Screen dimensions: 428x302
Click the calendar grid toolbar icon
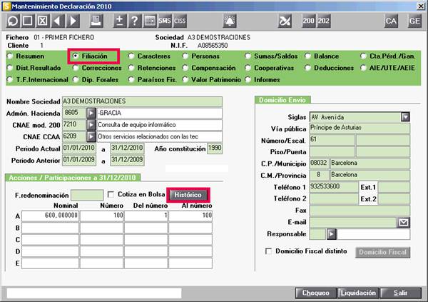pos(150,21)
